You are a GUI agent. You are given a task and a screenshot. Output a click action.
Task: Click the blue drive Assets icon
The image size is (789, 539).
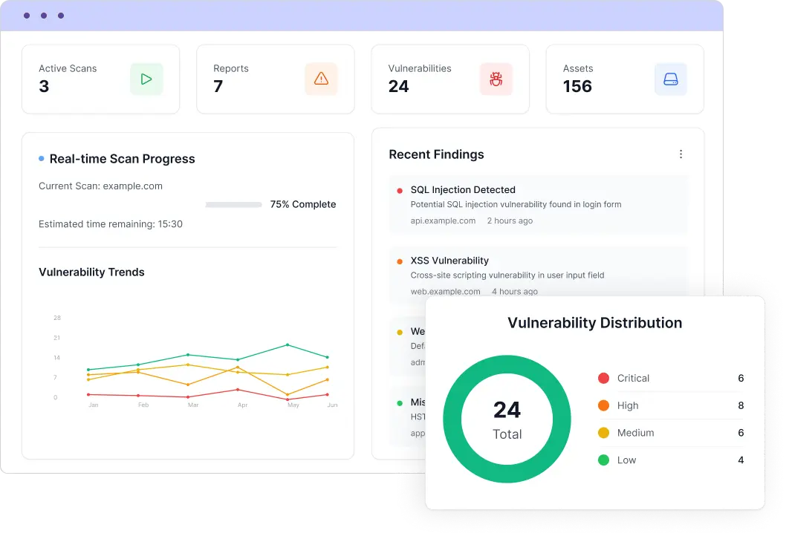670,79
